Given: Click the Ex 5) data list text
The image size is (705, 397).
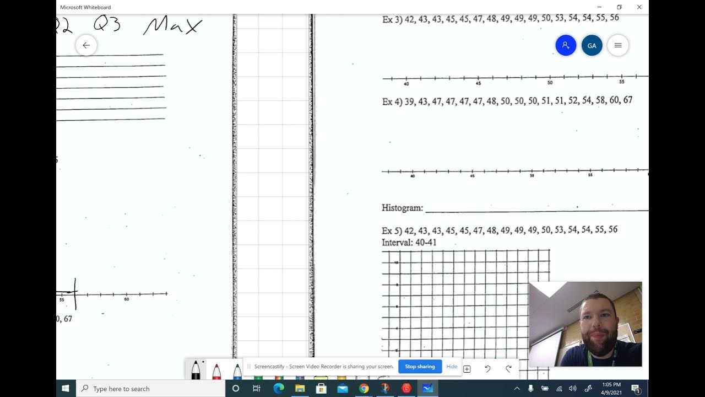Looking at the screenshot, I should 500,229.
